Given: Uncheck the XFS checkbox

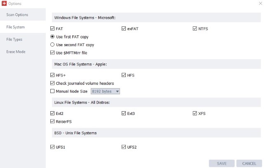Looking at the screenshot, I should pos(195,113).
